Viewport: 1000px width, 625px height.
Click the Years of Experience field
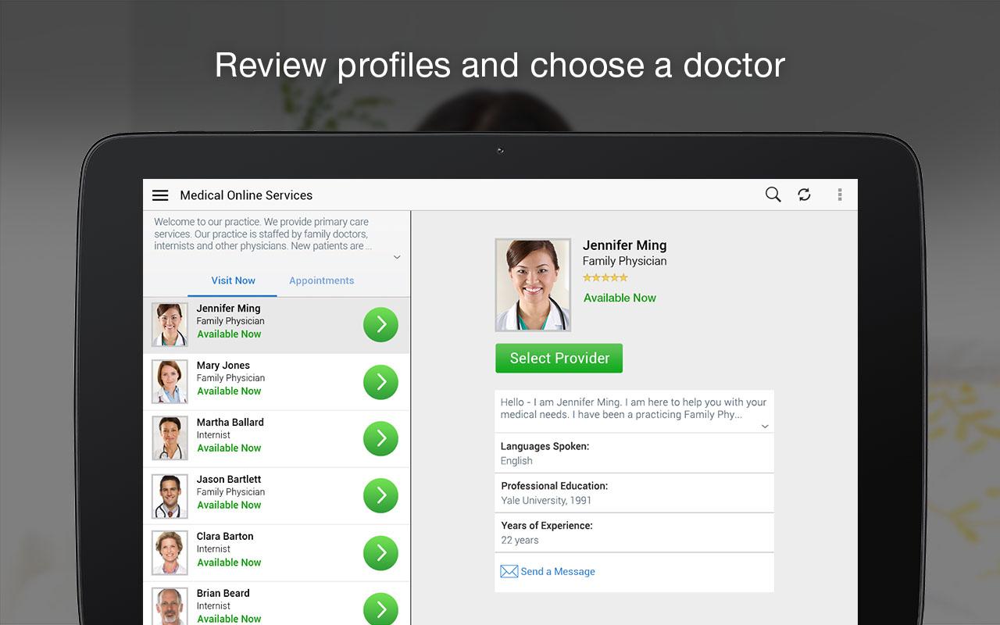(x=634, y=533)
